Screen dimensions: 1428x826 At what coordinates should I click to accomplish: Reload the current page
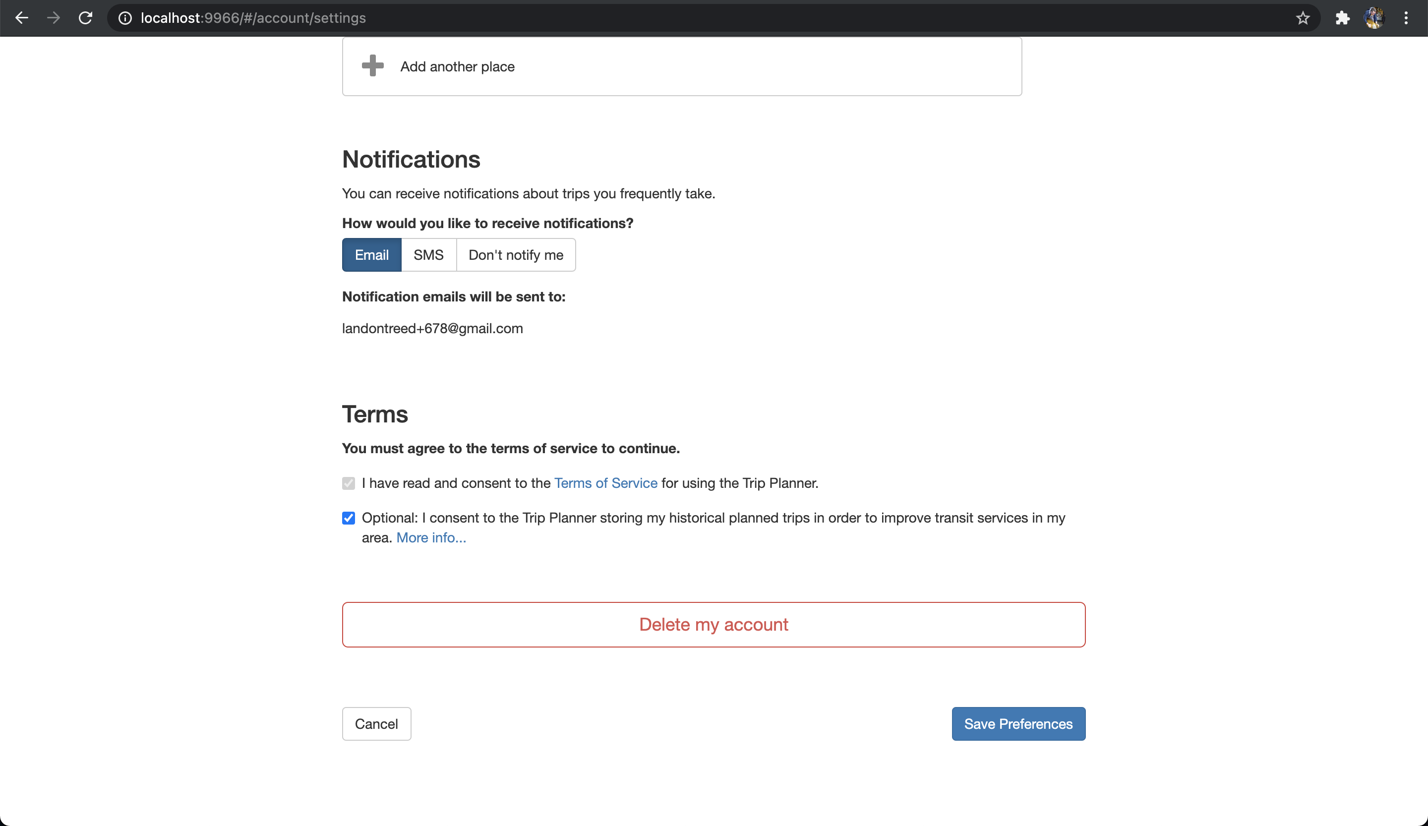[x=86, y=18]
